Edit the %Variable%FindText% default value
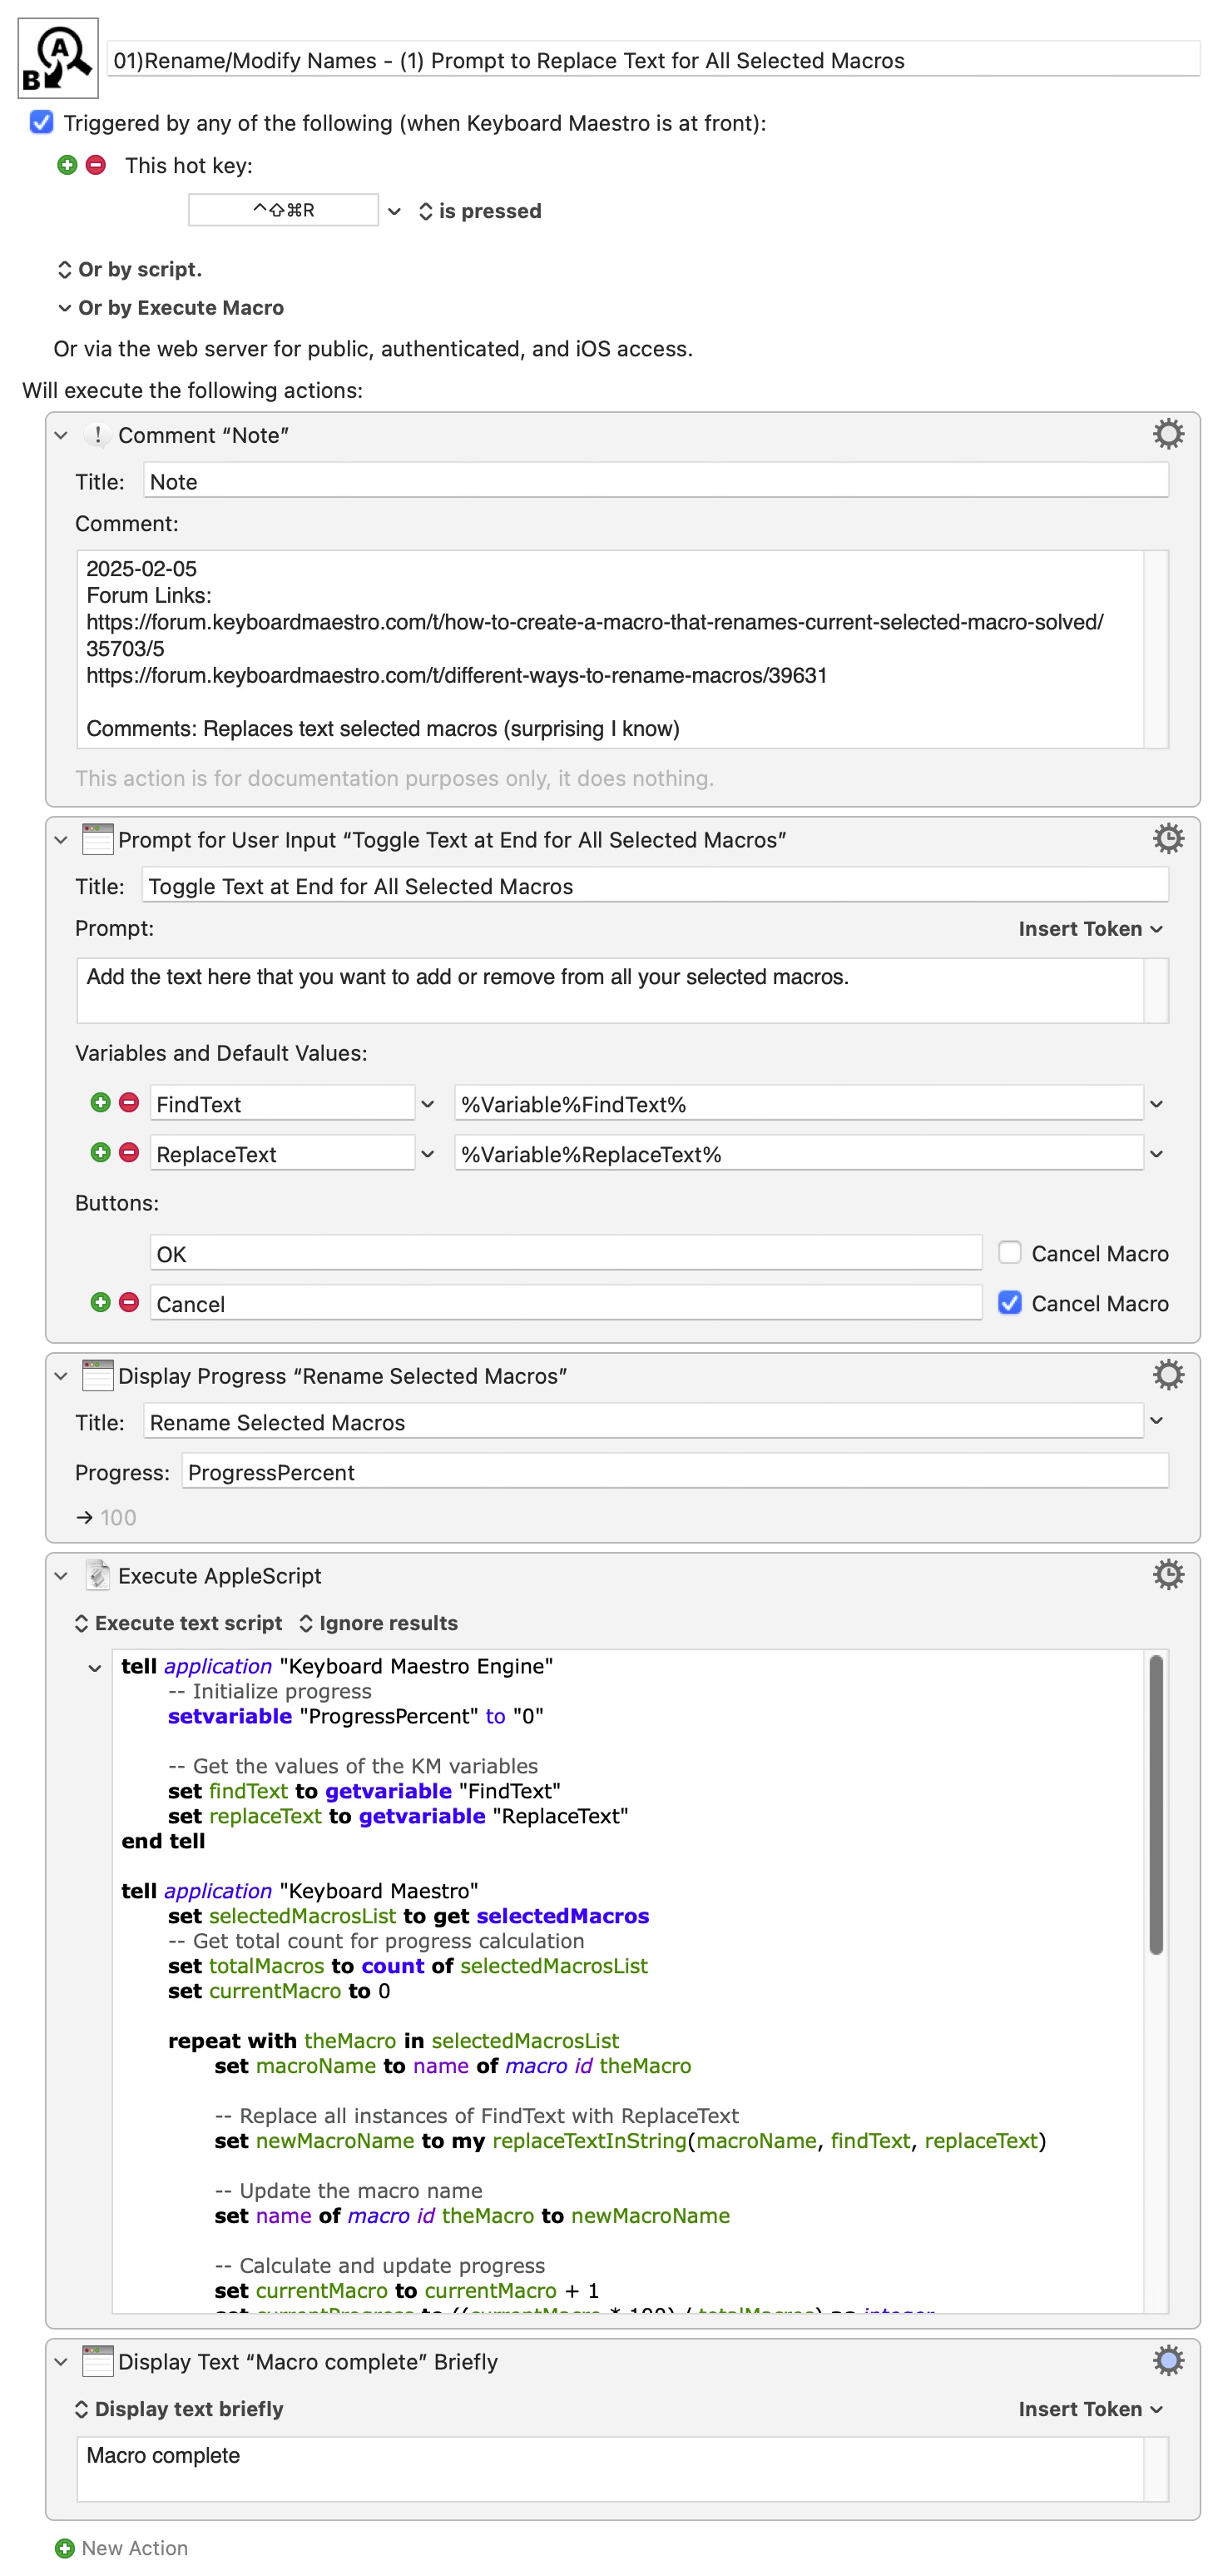Image resolution: width=1218 pixels, height=2576 pixels. 799,1103
